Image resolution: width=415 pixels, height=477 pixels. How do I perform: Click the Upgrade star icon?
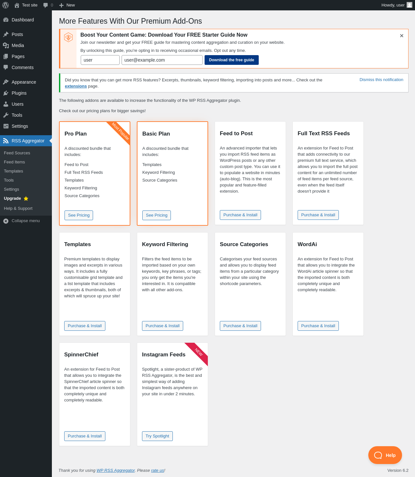click(x=26, y=198)
